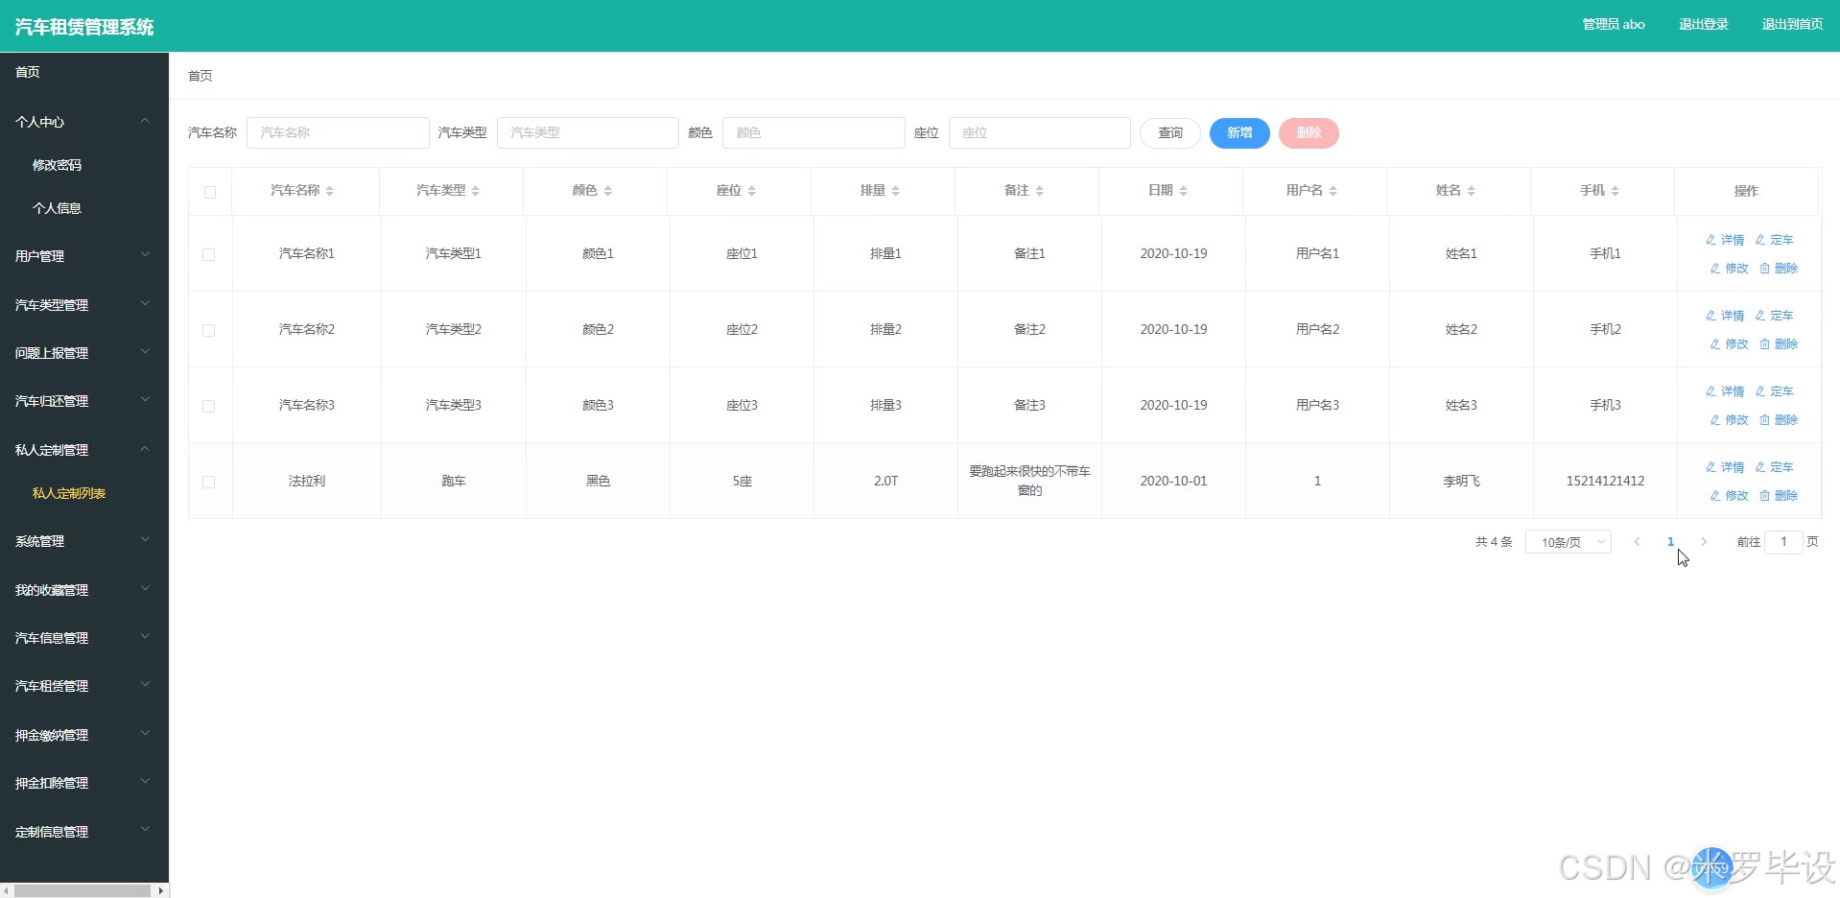
Task: Check the 法拉利 row checkbox
Action: click(x=208, y=482)
